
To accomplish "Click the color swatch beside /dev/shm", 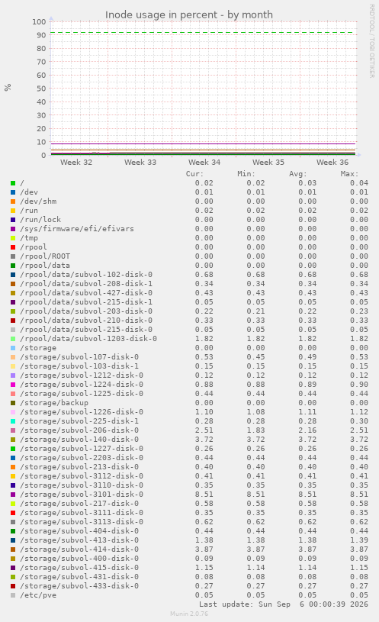I will pyautogui.click(x=13, y=201).
